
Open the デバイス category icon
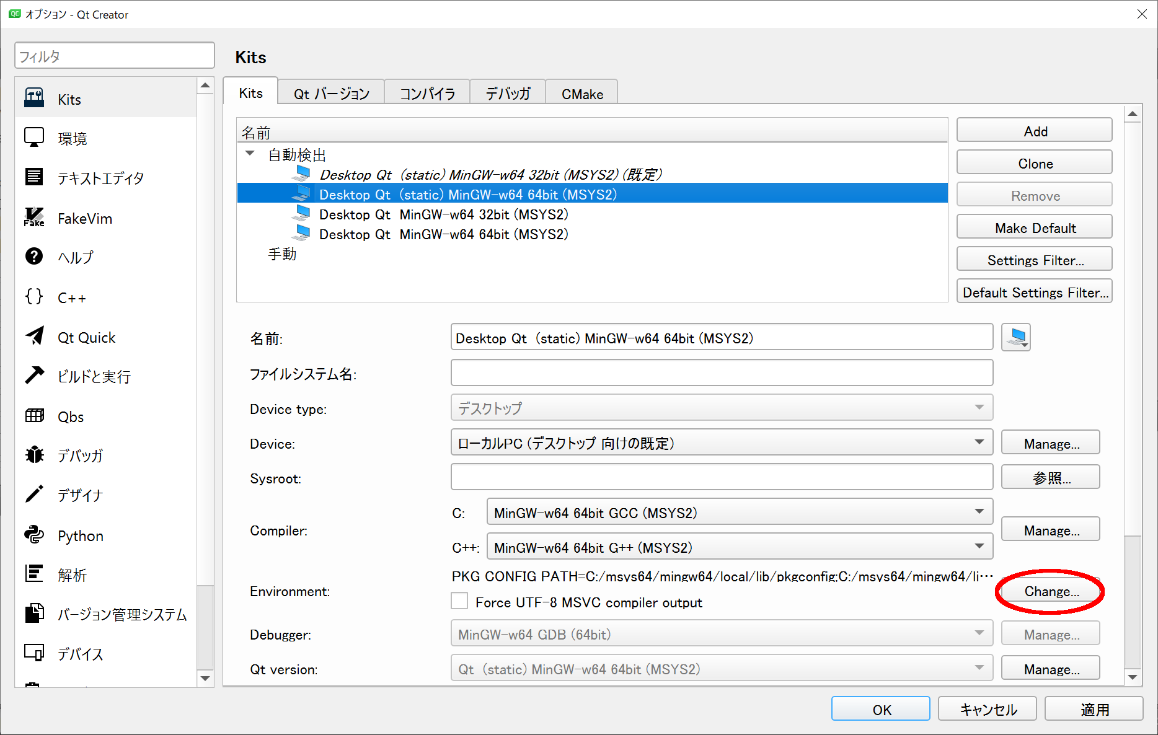coord(34,653)
